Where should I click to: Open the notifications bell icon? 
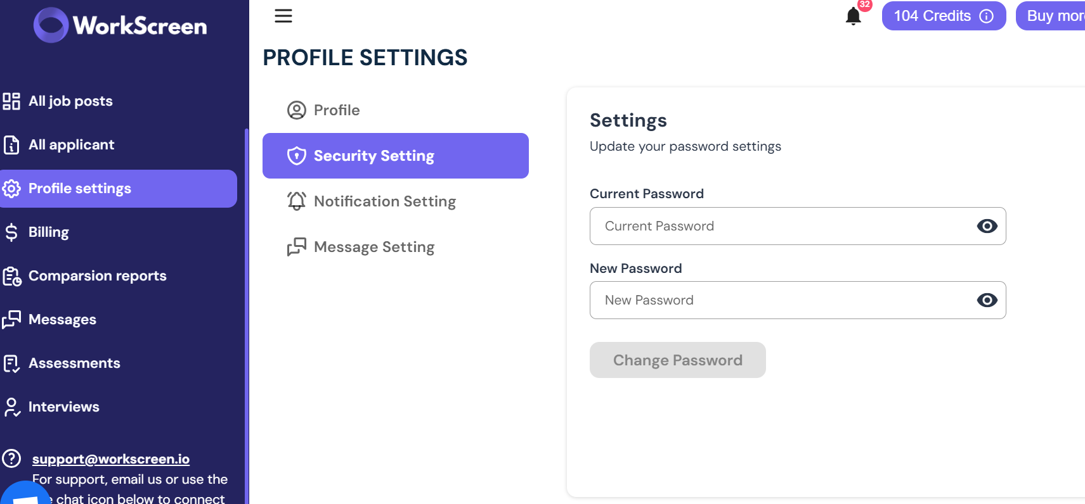854,16
